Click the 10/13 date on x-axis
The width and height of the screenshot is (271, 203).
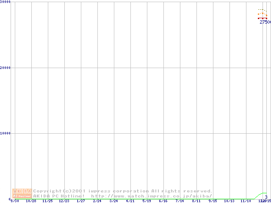(x=229, y=201)
